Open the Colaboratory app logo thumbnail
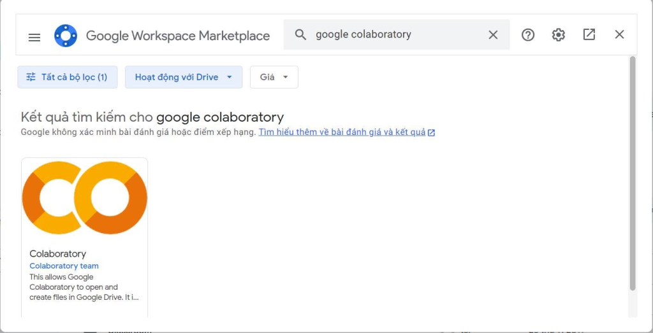This screenshot has height=333, width=653. [x=85, y=198]
